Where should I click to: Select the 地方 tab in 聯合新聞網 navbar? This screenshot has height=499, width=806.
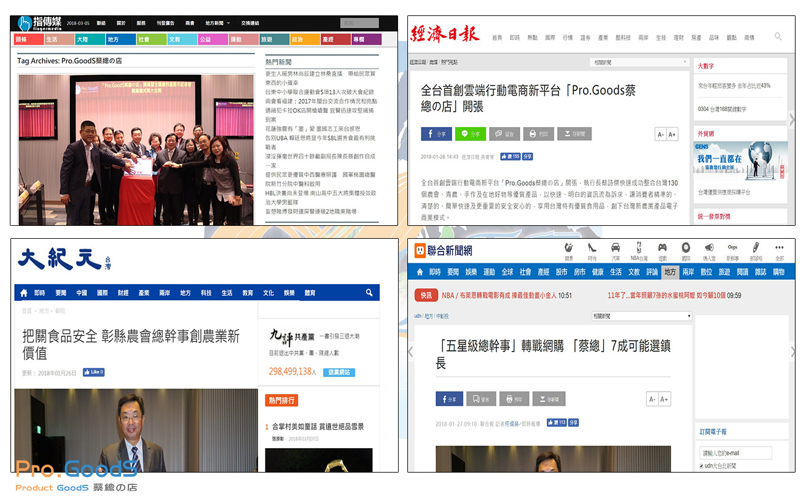(670, 272)
